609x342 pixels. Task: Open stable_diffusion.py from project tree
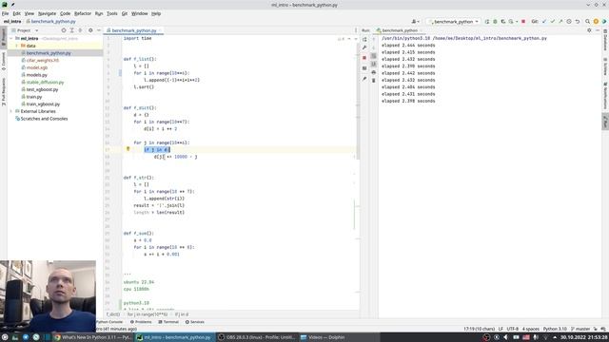(x=45, y=83)
